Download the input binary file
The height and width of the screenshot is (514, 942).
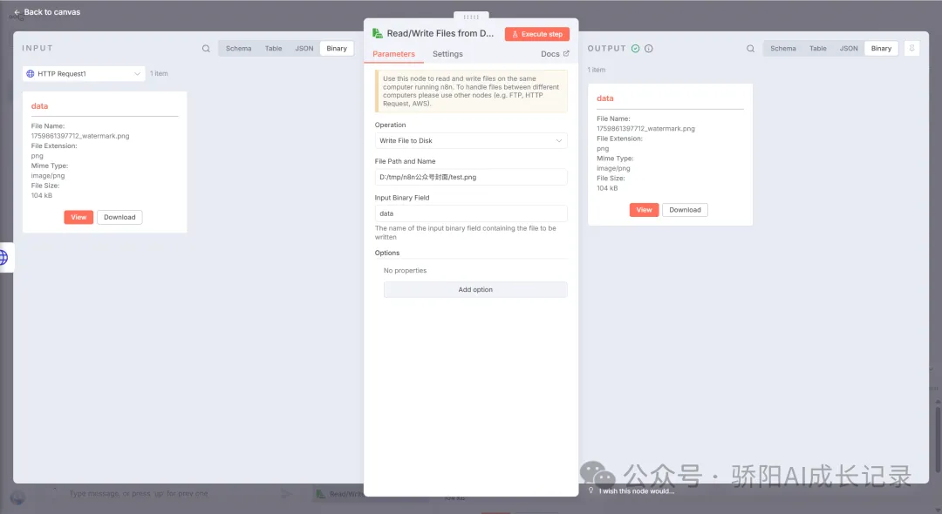coord(119,217)
